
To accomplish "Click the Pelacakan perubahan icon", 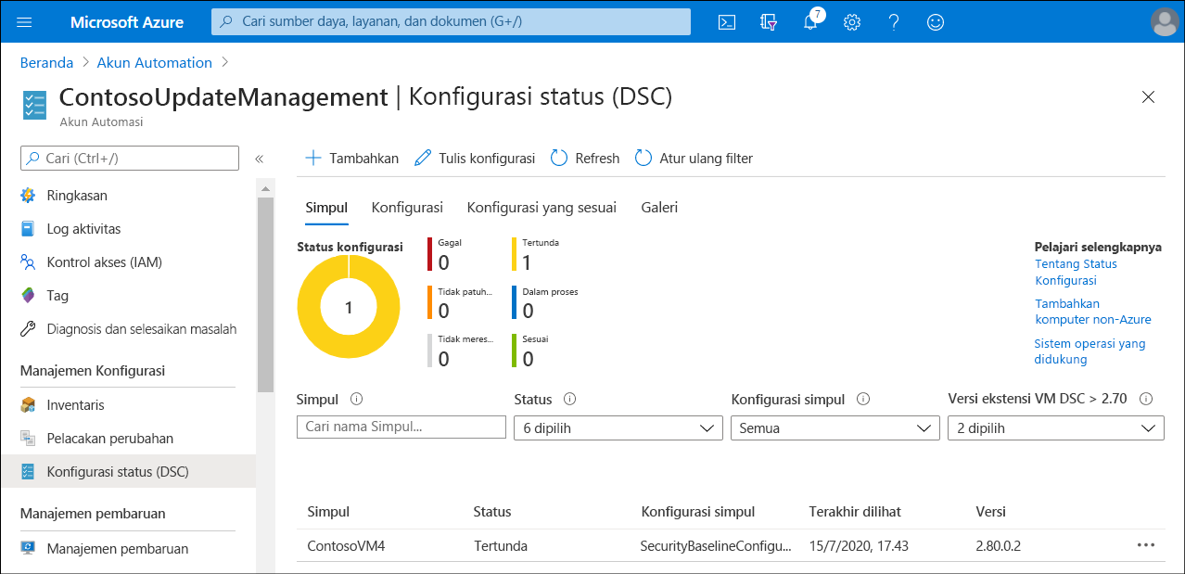I will click(29, 439).
